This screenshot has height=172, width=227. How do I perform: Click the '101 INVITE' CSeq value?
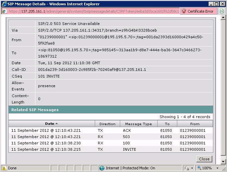(x=49, y=76)
